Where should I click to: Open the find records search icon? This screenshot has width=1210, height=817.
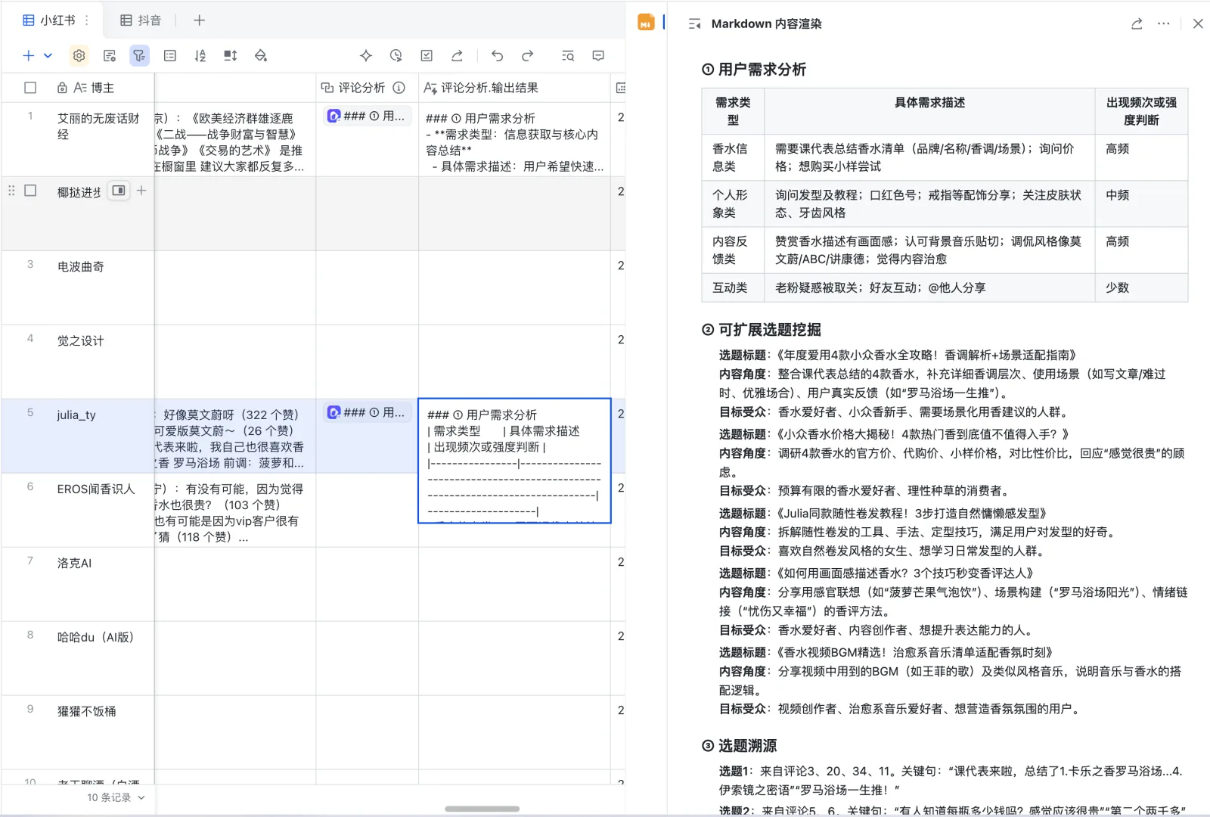(568, 55)
